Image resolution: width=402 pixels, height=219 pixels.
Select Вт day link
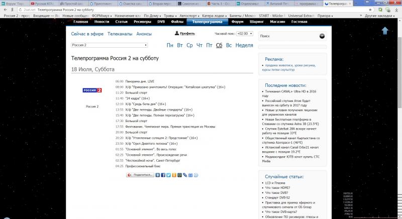180,45
